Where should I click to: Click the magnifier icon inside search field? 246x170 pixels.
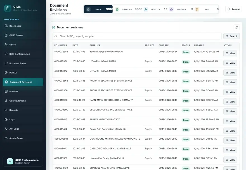point(56,36)
